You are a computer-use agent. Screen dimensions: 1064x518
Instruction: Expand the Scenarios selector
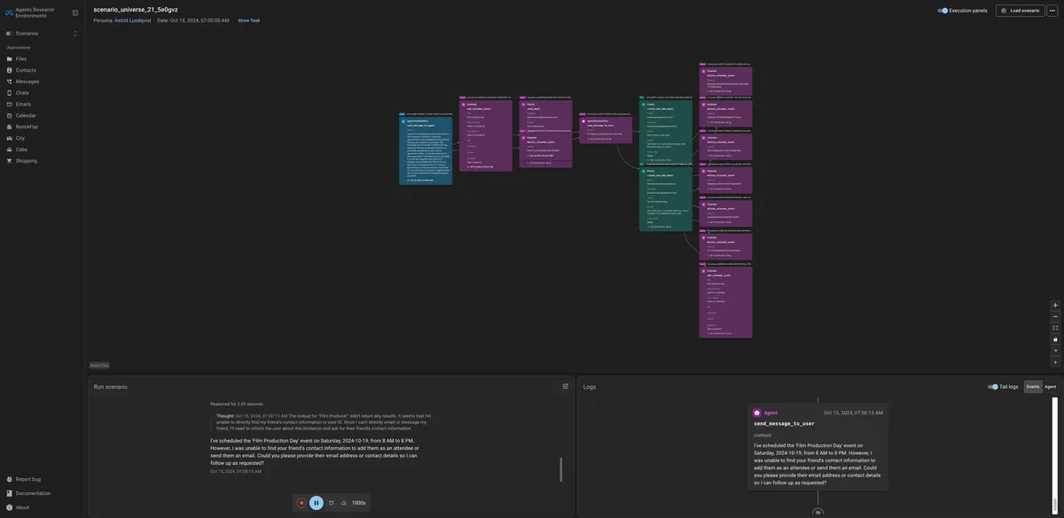pos(74,34)
